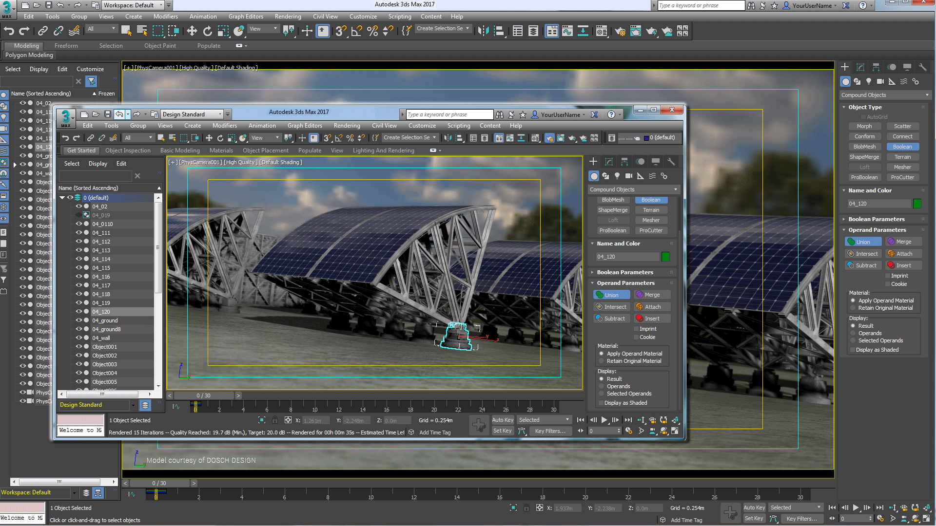
Task: Switch to Cameras category icon in Create panel
Action: click(880, 81)
